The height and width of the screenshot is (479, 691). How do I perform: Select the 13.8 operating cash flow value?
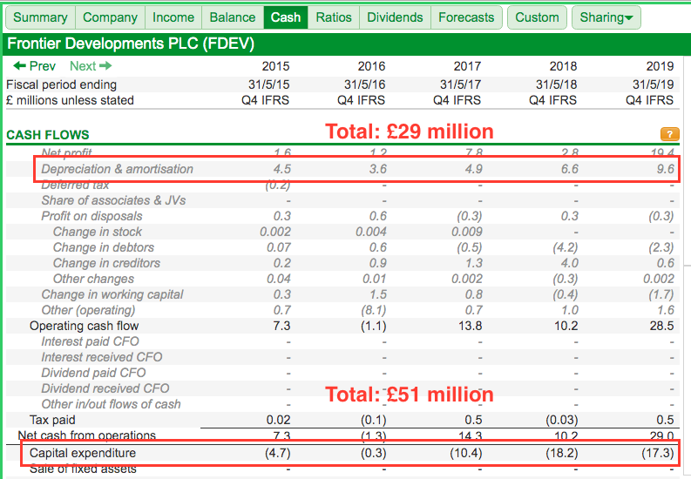pyautogui.click(x=470, y=326)
